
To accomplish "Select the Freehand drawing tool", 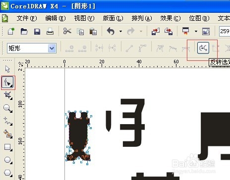I will click(x=8, y=121).
